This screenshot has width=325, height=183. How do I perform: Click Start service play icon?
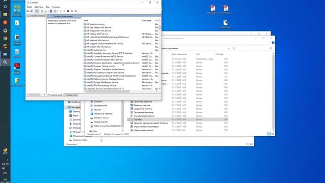click(x=60, y=11)
